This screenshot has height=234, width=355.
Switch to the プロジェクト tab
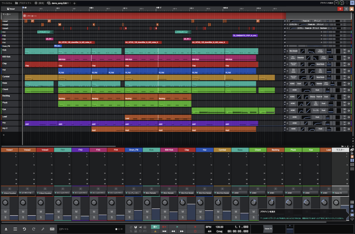coord(24,3)
